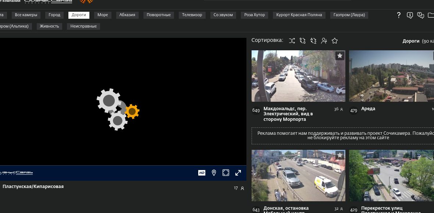Click the Перекресток улиц camera title
434x213 pixels.
click(x=391, y=210)
